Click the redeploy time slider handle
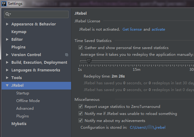 pos(89,61)
